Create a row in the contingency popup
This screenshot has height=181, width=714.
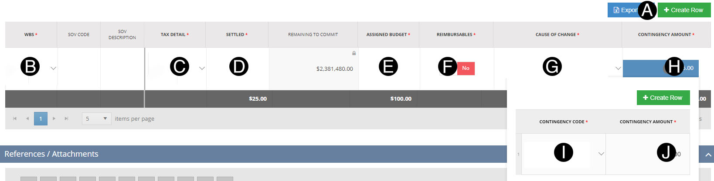point(663,98)
